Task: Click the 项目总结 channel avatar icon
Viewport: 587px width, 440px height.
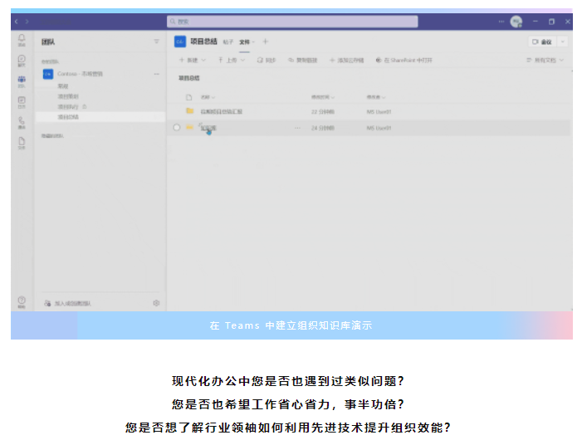Action: (x=180, y=42)
